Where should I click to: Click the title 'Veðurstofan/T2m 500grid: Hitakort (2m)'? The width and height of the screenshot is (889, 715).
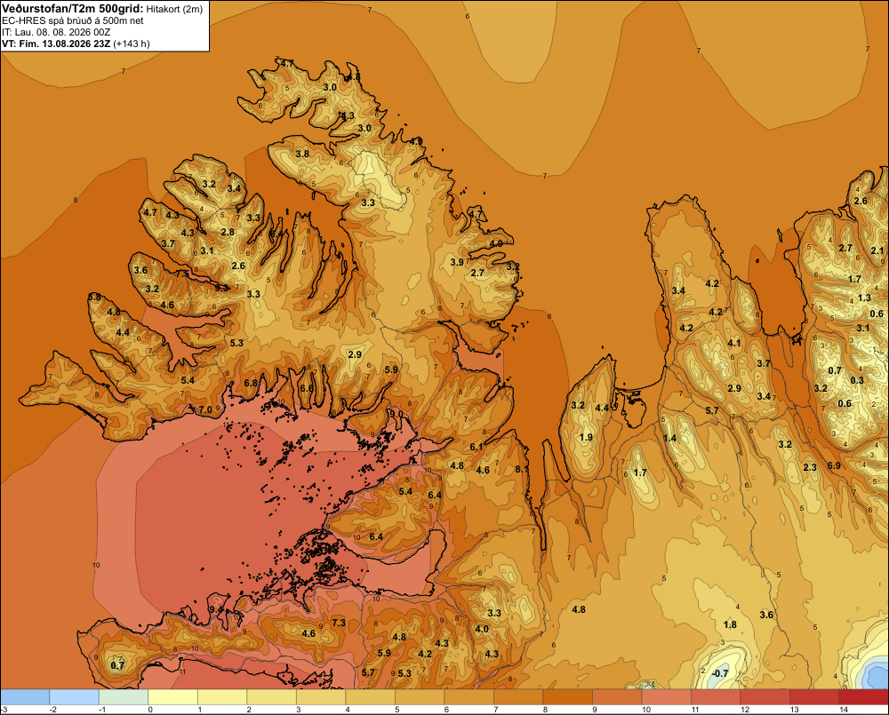click(x=102, y=9)
